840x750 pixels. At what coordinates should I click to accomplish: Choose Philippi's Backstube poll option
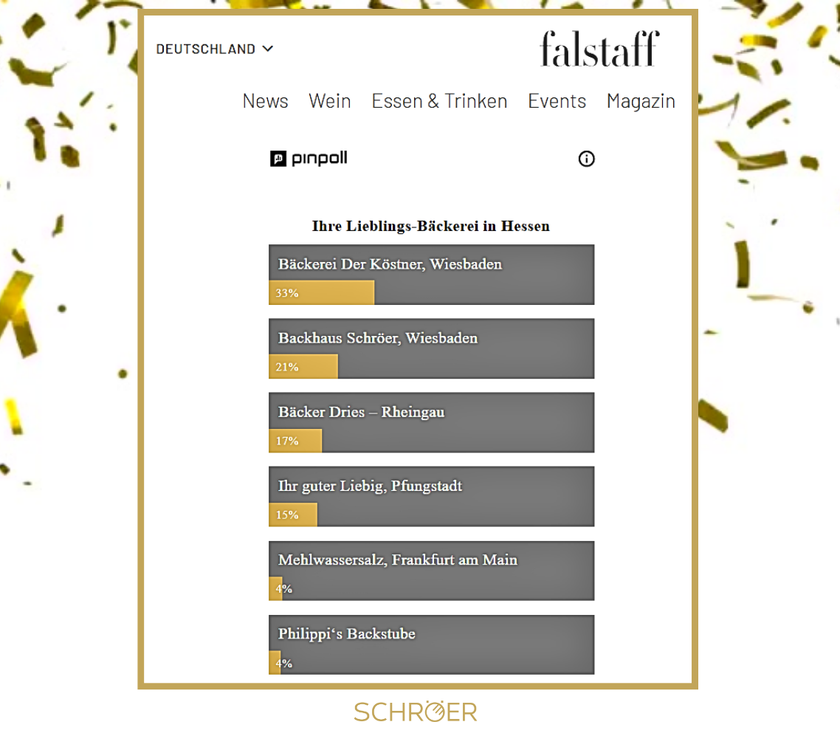pos(431,644)
